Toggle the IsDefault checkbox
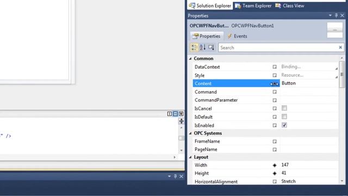348x196 pixels. pyautogui.click(x=284, y=117)
